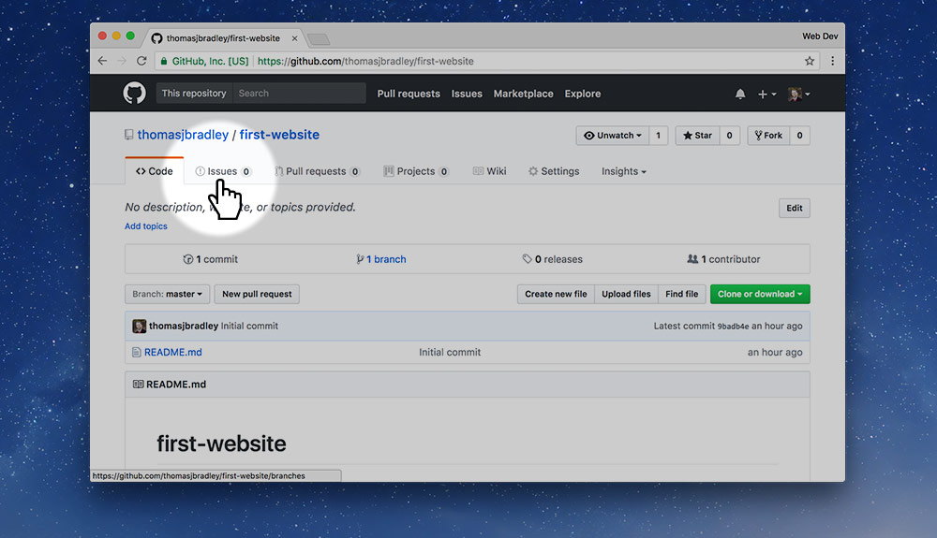Click the GitHub Octocat logo
Image resolution: width=937 pixels, height=538 pixels.
(x=134, y=93)
